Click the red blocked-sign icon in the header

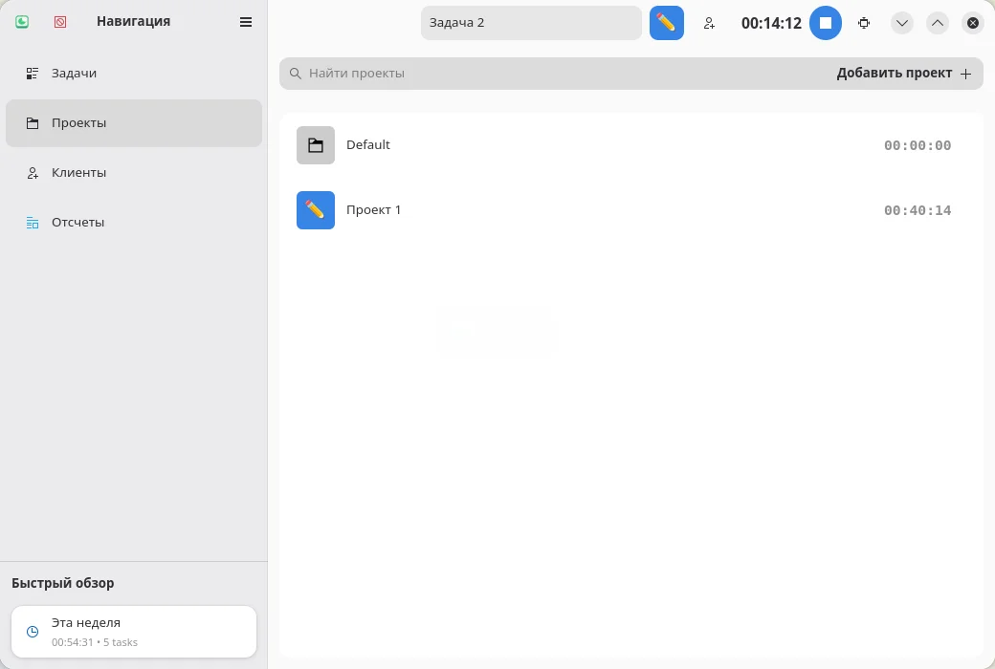(x=59, y=21)
